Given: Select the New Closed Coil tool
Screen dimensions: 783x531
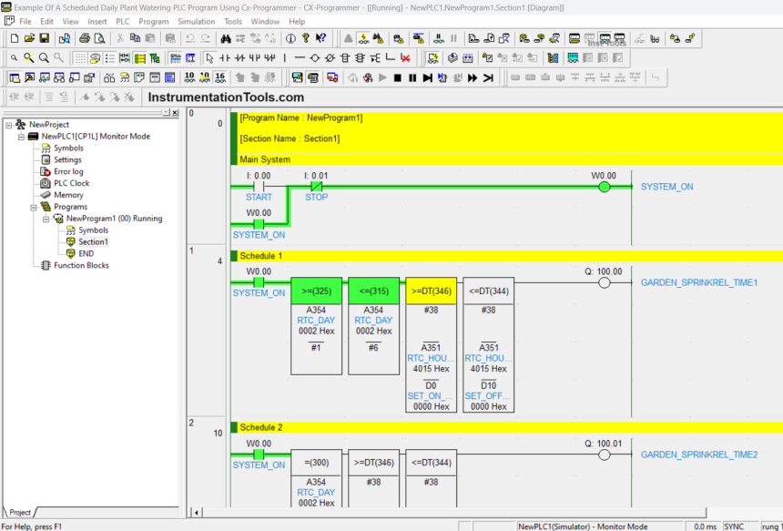Looking at the screenshot, I should pos(330,58).
